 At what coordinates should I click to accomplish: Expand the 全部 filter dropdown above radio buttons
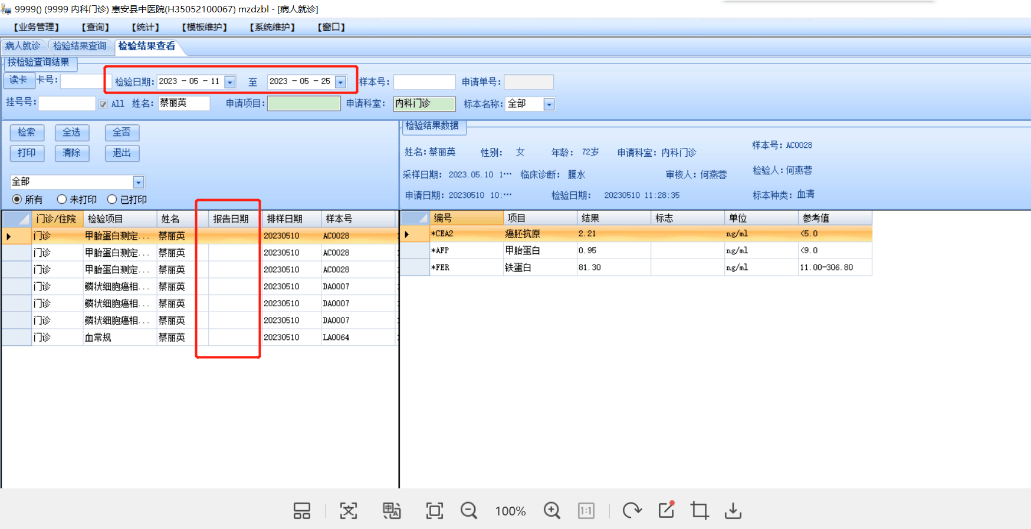point(139,182)
